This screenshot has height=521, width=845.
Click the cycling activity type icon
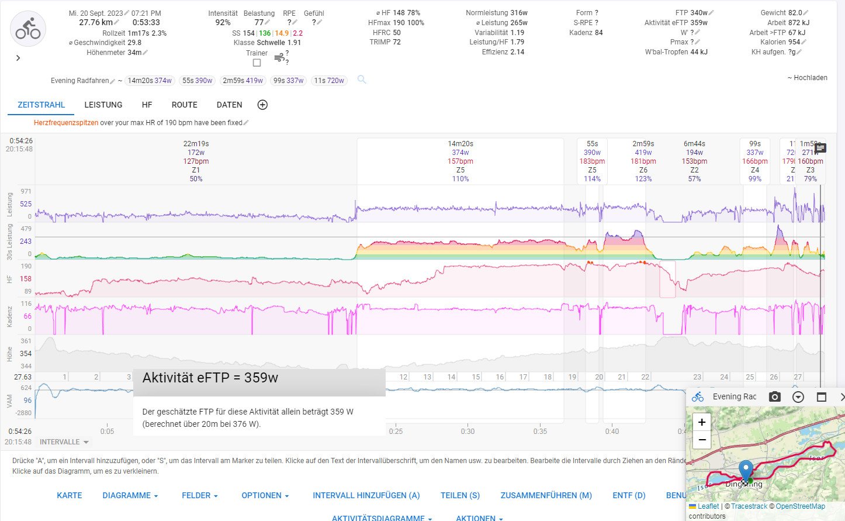click(28, 29)
